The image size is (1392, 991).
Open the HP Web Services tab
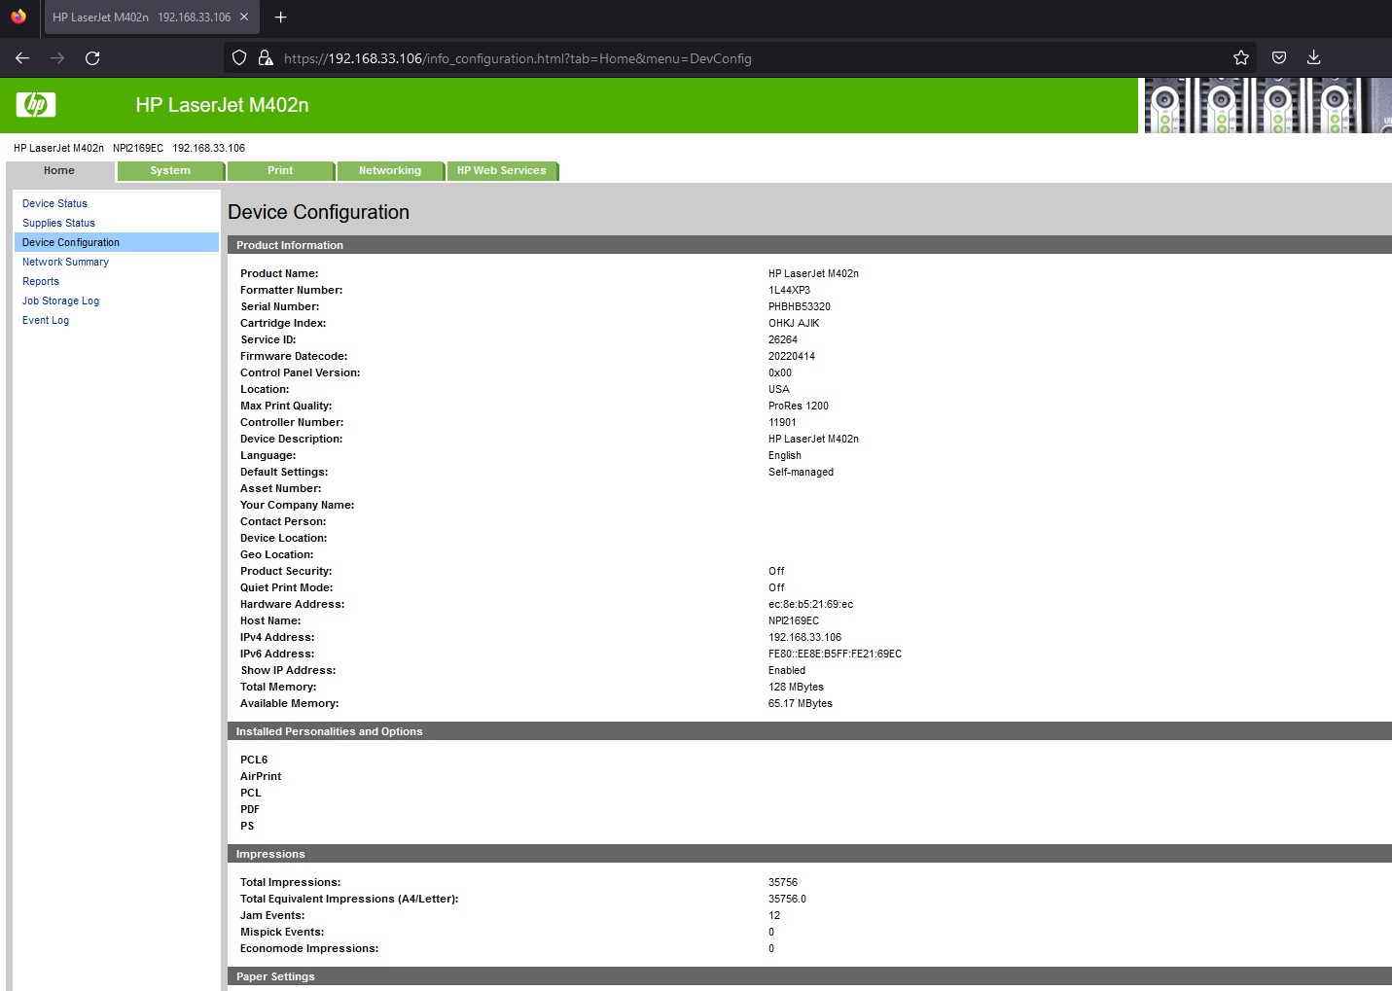[x=501, y=171]
